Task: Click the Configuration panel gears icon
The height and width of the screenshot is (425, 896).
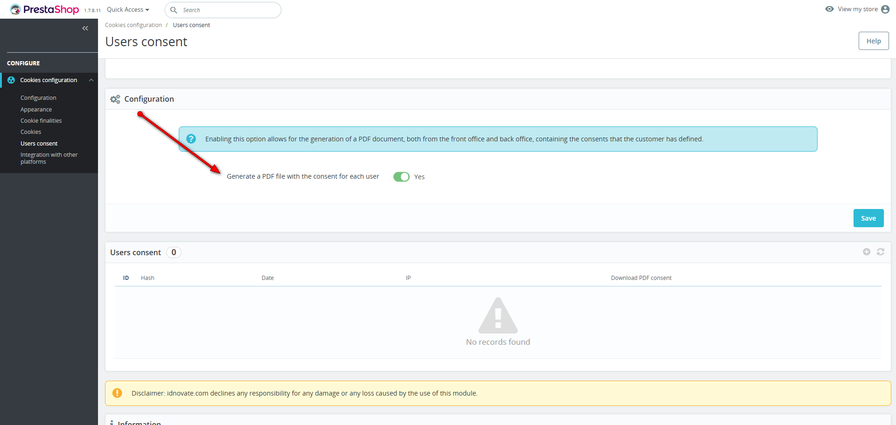Action: click(x=115, y=99)
